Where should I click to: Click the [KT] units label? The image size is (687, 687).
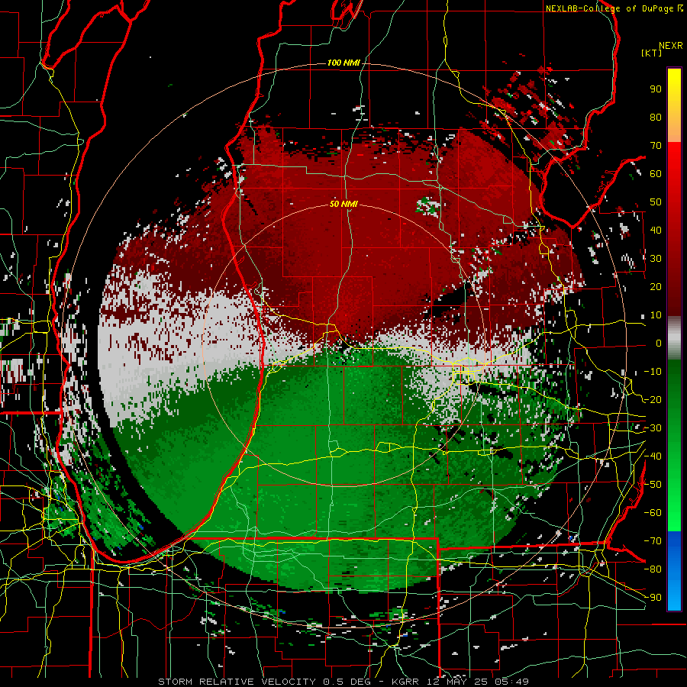pos(652,53)
